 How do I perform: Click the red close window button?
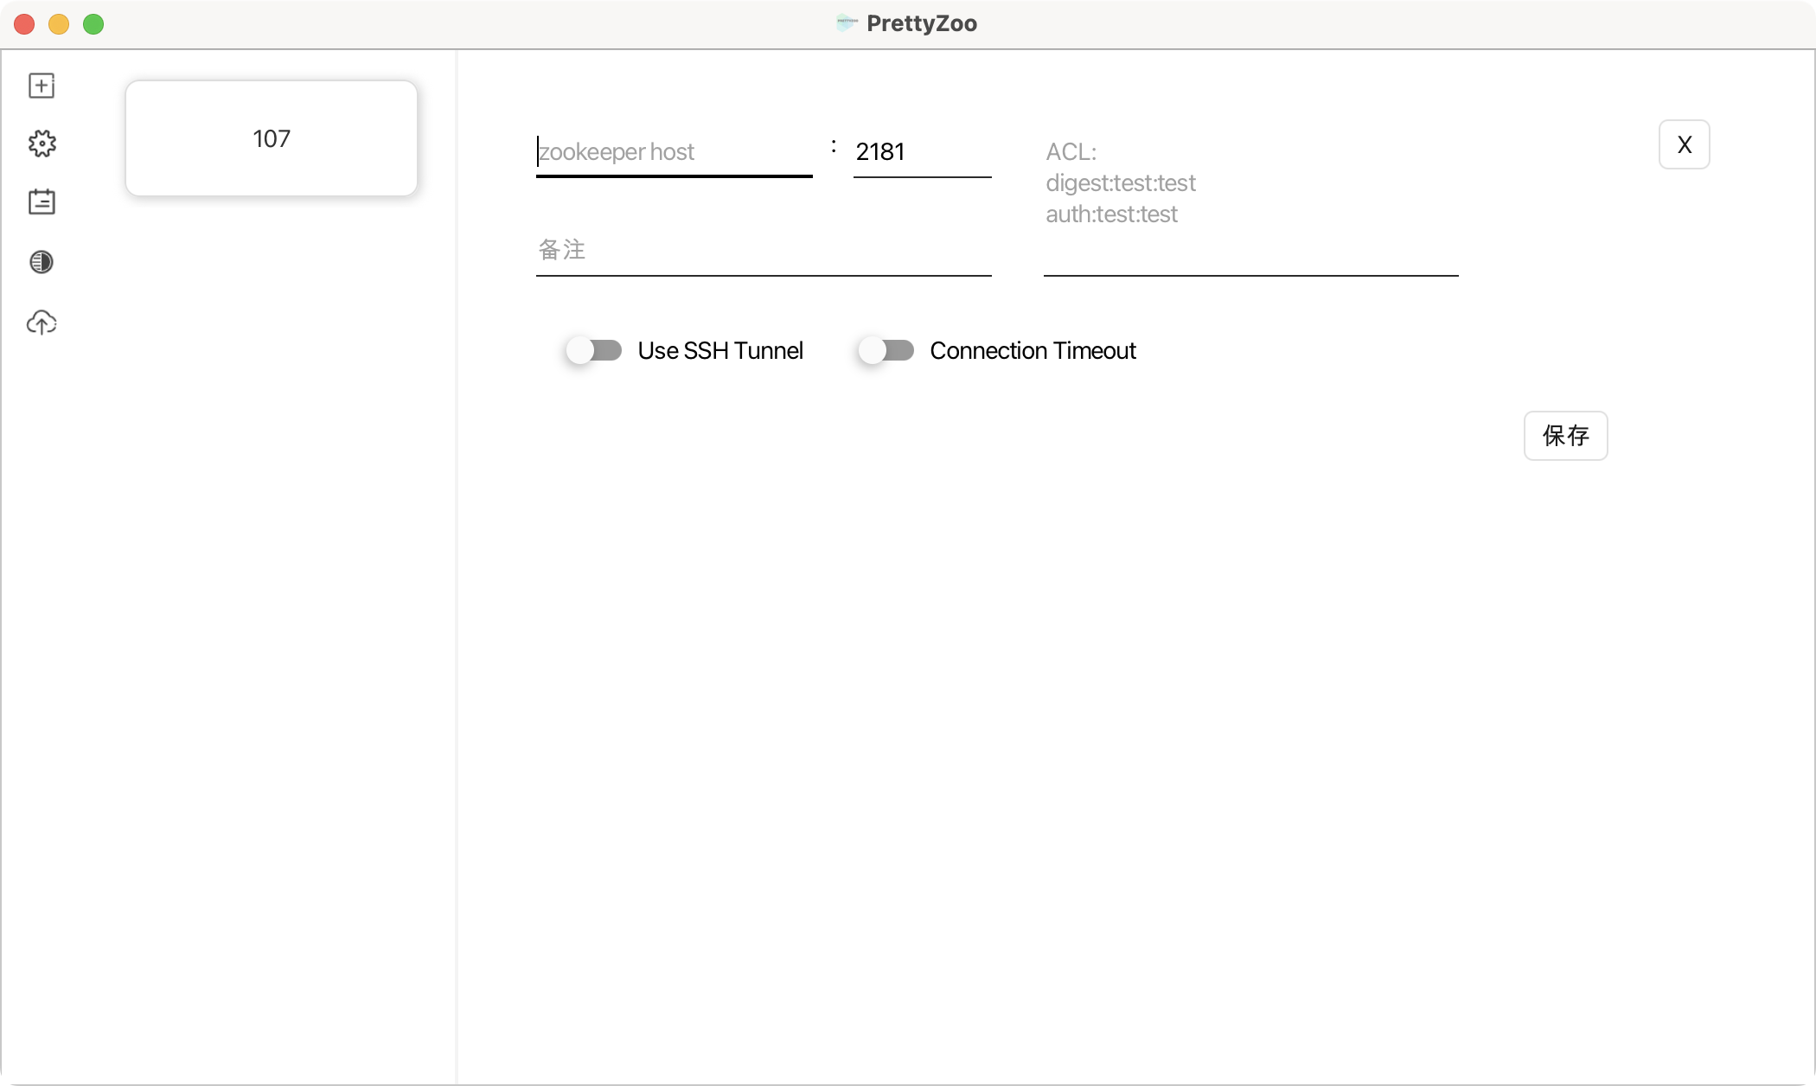coord(24,24)
